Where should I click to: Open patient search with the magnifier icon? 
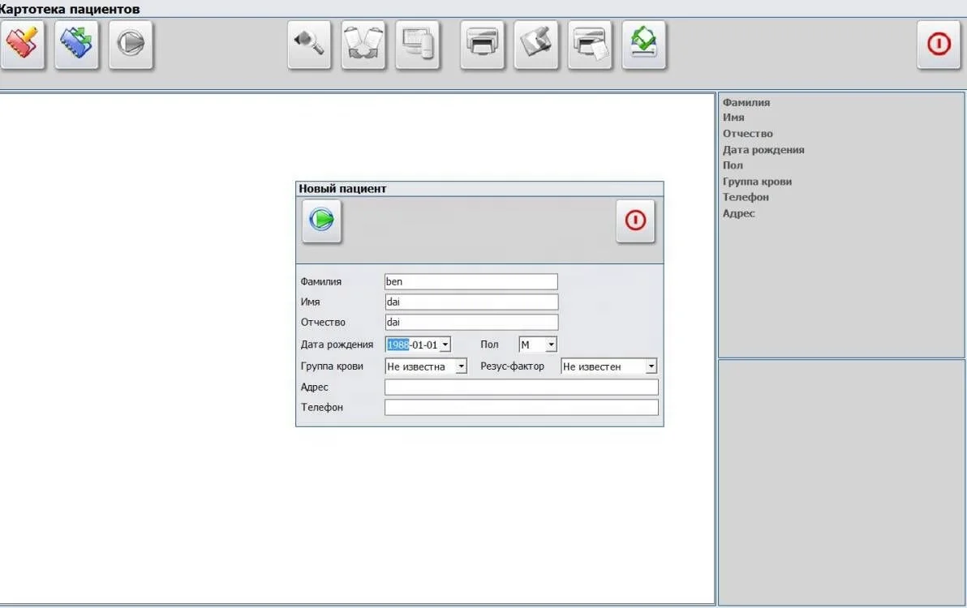coord(309,44)
